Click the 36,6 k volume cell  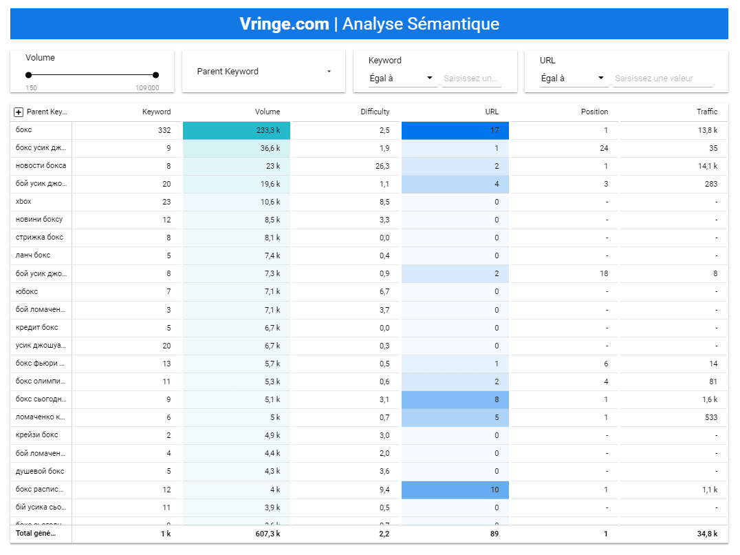[237, 148]
